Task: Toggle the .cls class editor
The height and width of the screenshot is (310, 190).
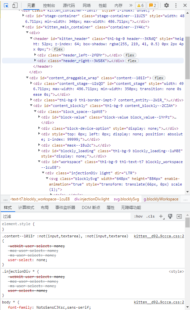Action: 150,217
